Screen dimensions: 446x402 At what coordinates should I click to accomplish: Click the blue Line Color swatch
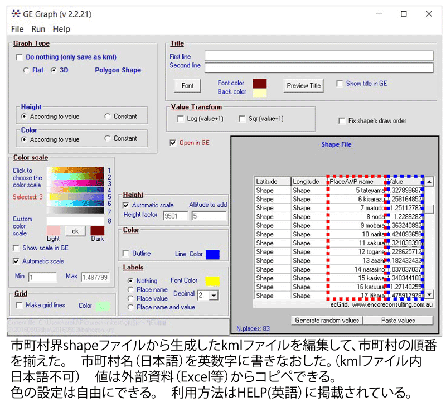click(x=212, y=254)
